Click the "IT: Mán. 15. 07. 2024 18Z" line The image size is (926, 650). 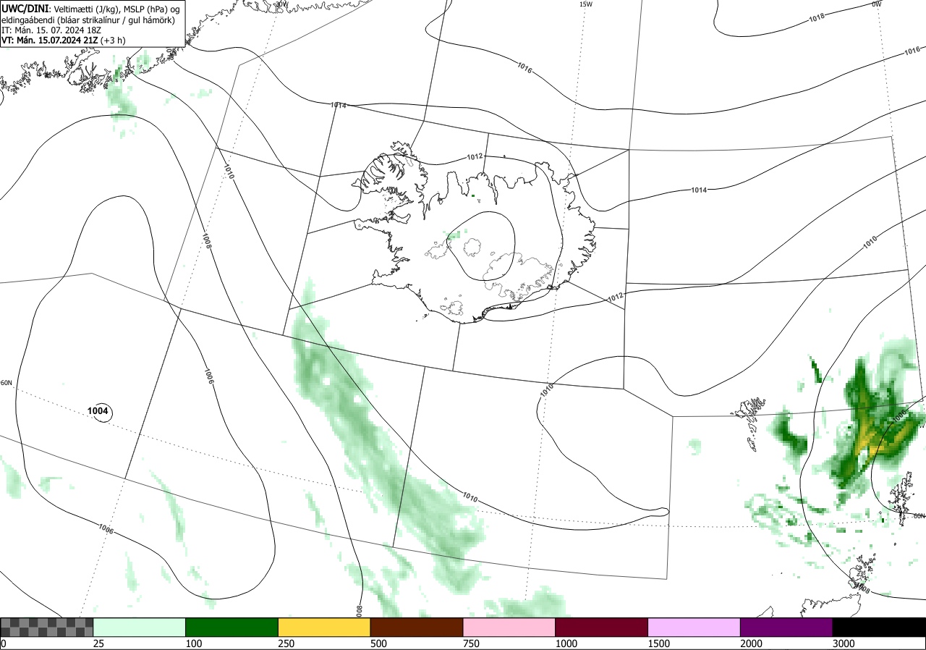click(x=51, y=30)
